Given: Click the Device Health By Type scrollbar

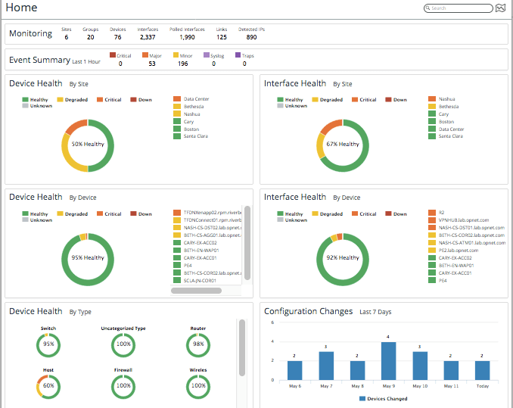Looking at the screenshot, I should (x=242, y=347).
